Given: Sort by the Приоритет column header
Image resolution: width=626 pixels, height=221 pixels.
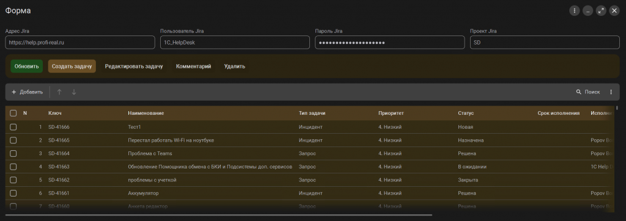Looking at the screenshot, I should pos(391,114).
